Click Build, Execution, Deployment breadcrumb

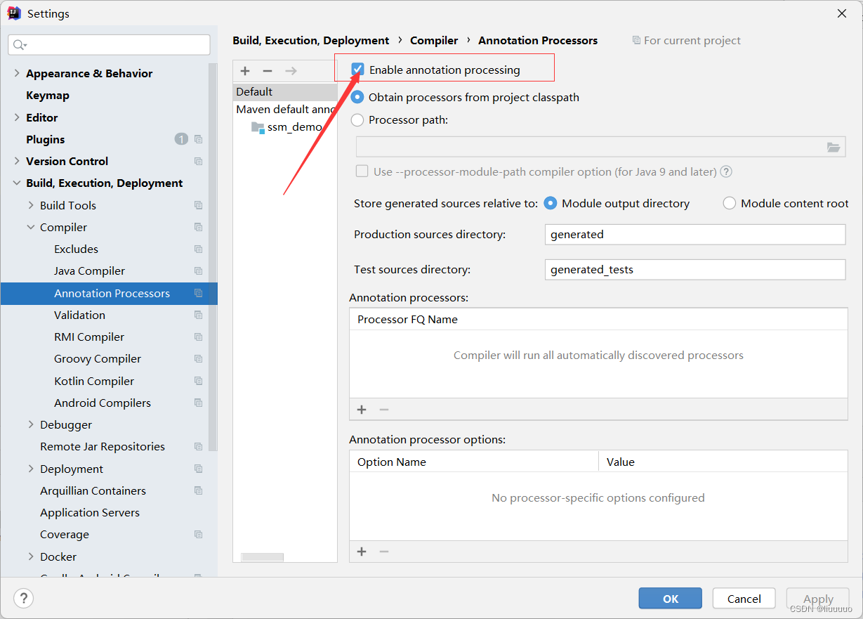tap(311, 40)
